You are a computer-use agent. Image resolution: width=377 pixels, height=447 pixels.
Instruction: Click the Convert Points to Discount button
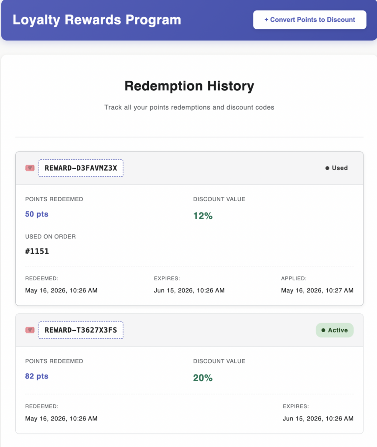coord(309,20)
